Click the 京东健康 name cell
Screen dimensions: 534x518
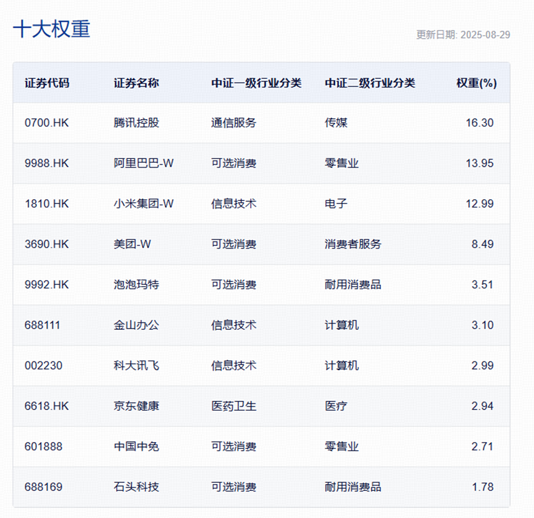(x=136, y=406)
